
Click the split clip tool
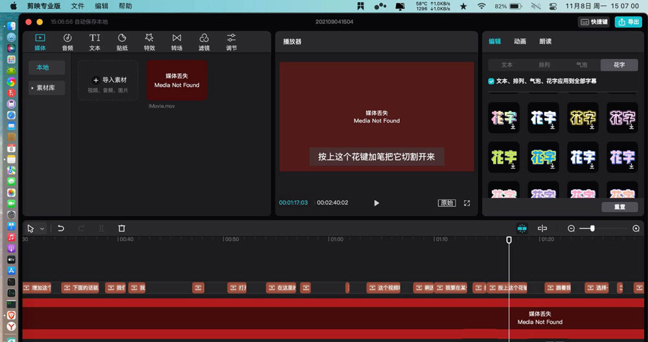pyautogui.click(x=101, y=229)
